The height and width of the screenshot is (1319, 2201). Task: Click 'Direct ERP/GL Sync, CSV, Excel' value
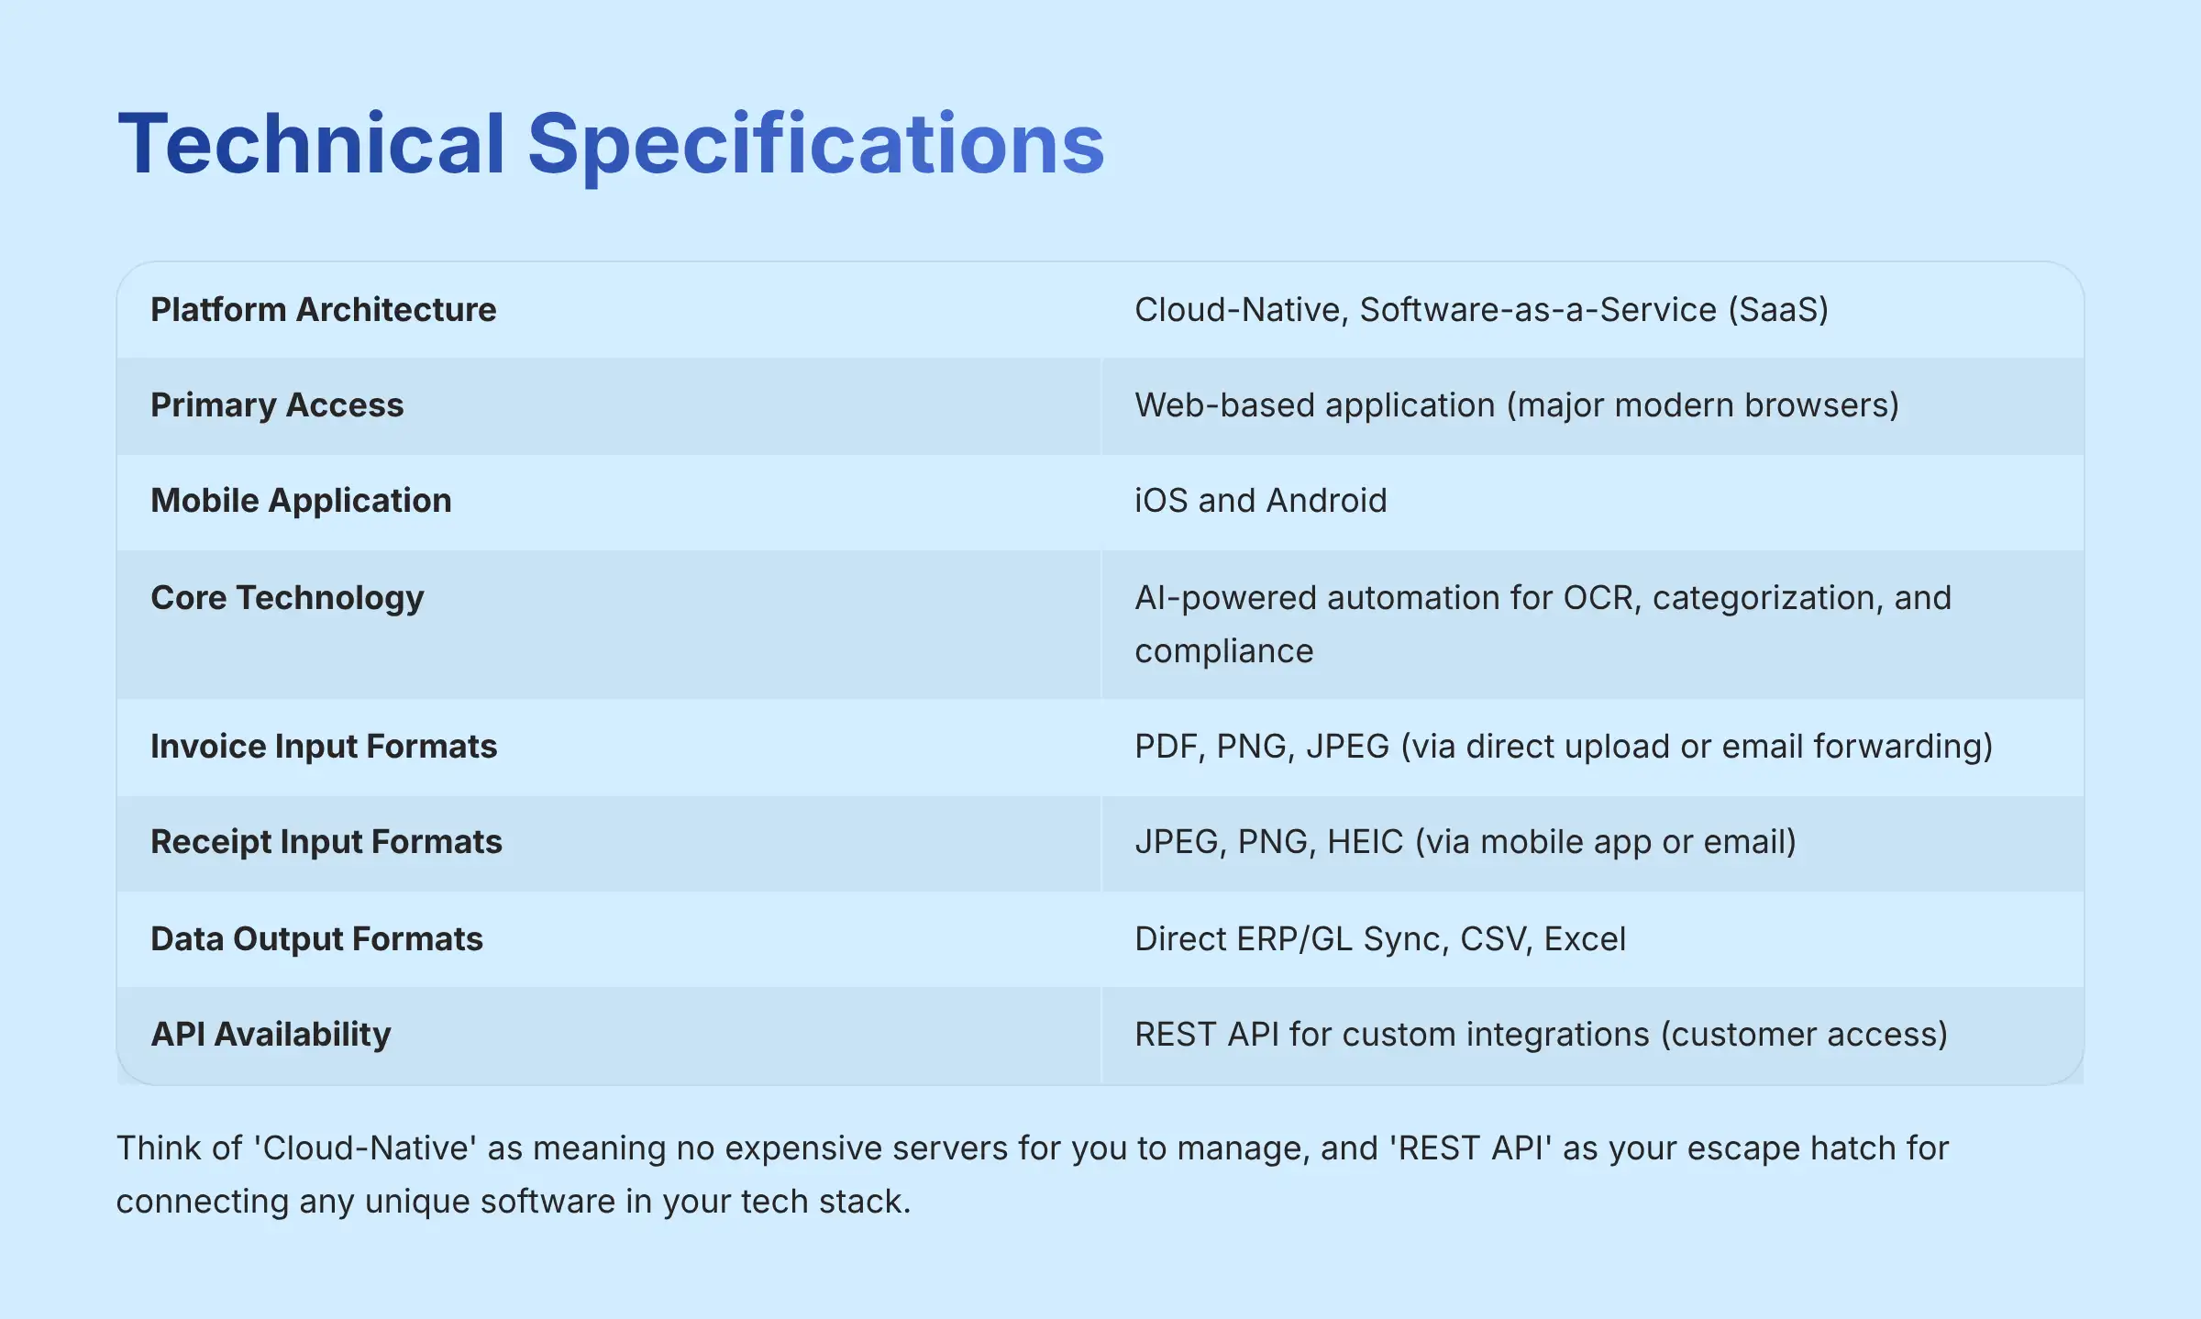coord(1380,939)
